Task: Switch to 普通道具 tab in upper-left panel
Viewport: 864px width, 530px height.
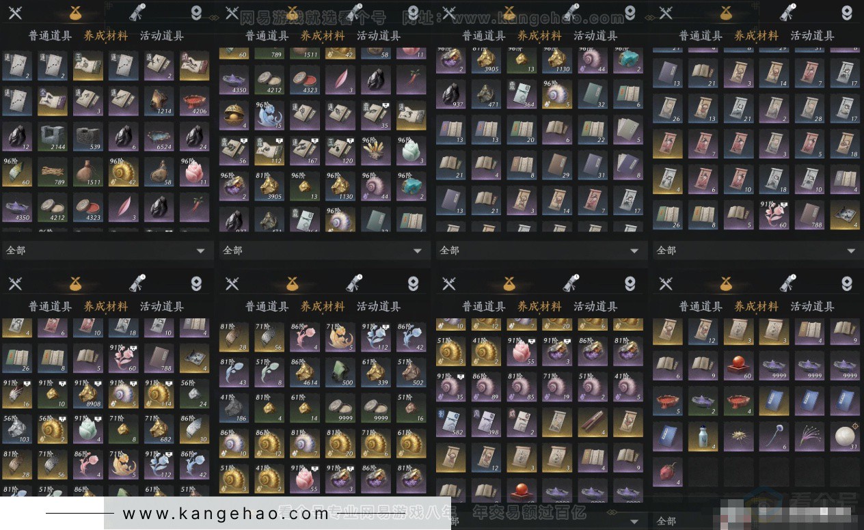Action: tap(50, 36)
